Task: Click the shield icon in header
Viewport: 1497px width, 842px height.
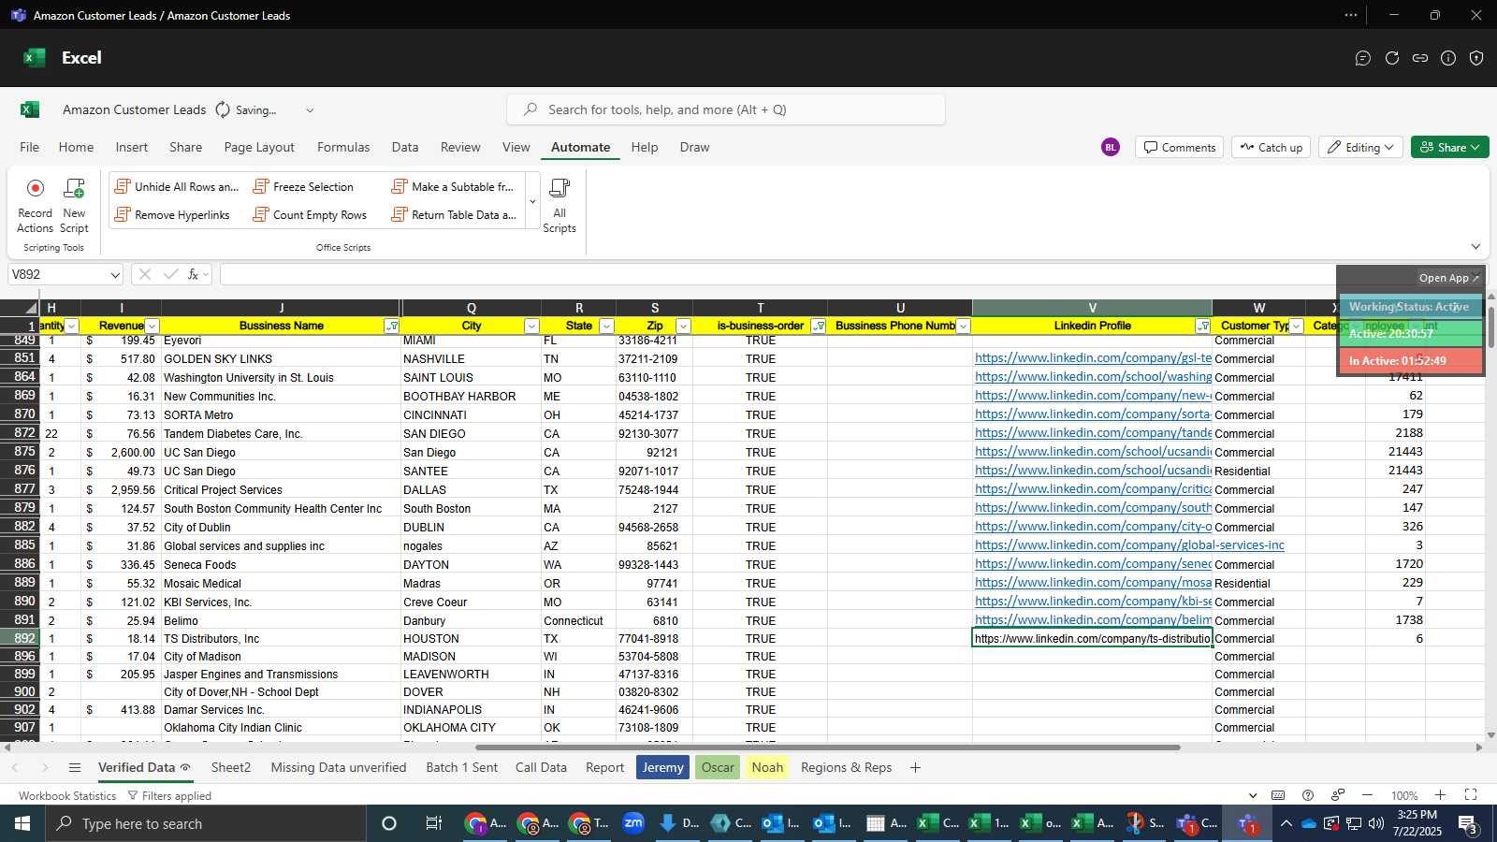Action: [1476, 58]
